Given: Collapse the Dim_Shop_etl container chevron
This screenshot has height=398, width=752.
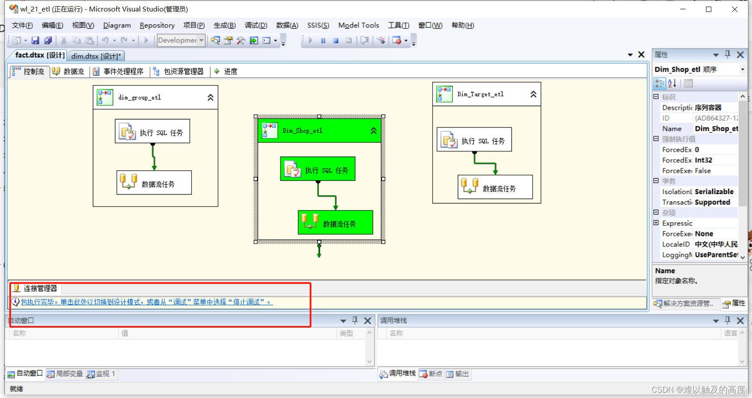Looking at the screenshot, I should point(374,131).
